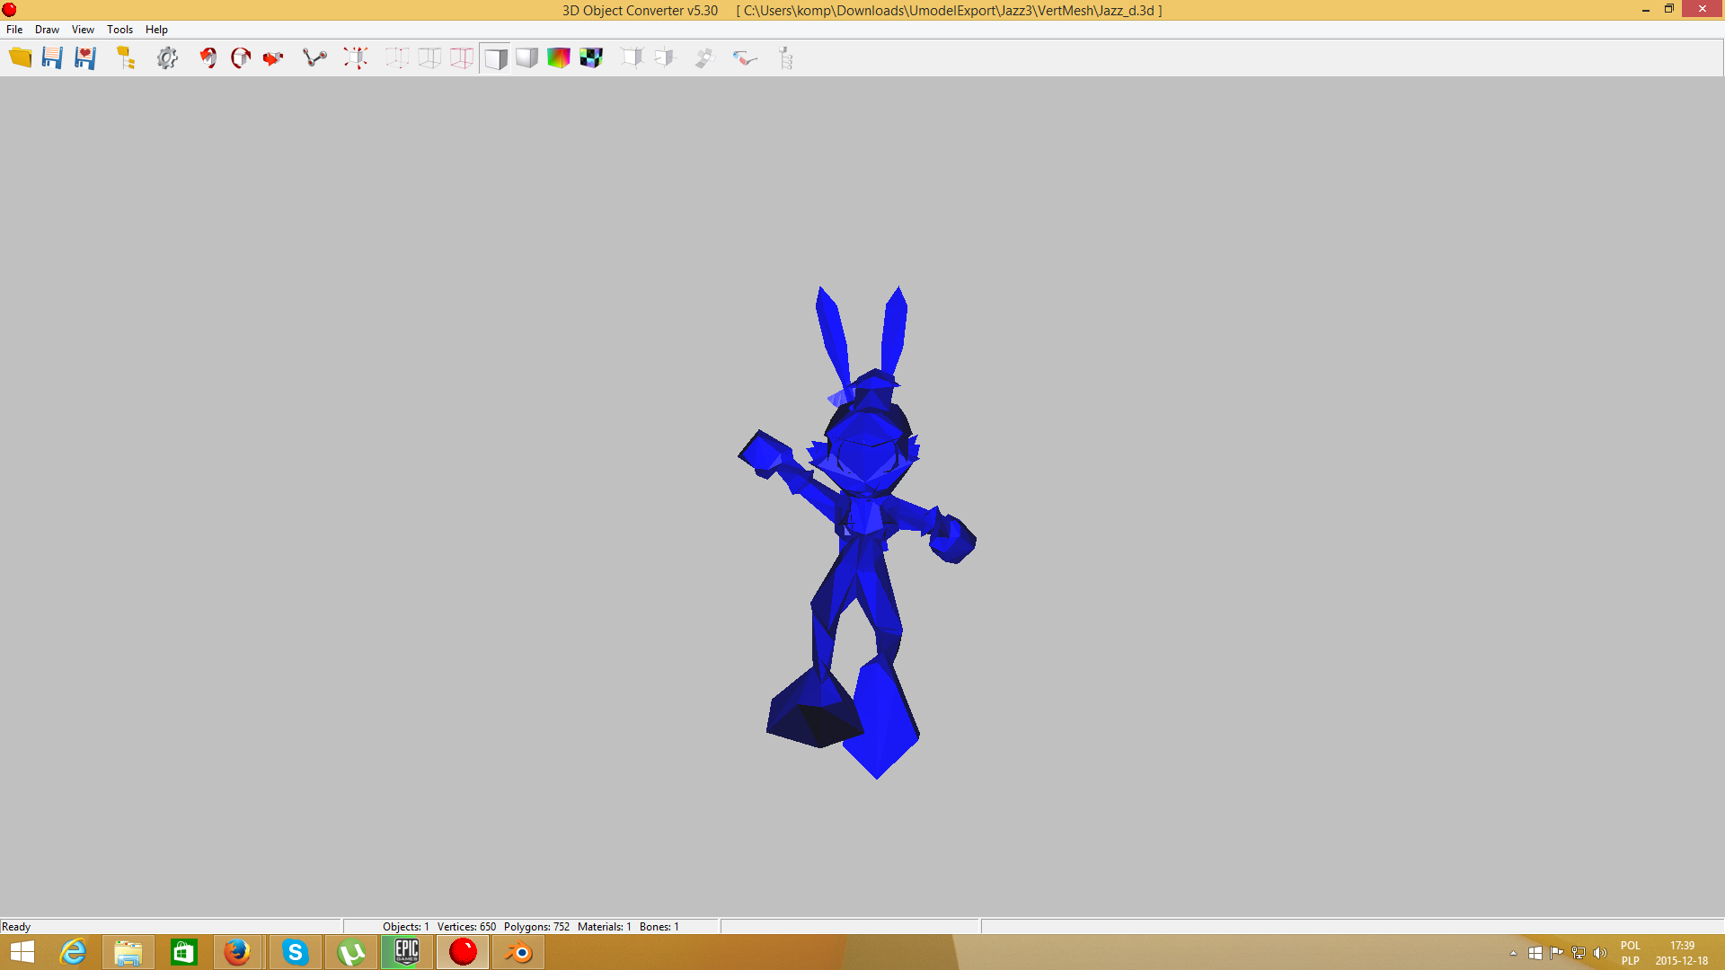
Task: Select the smooth-shaded gray cube mode
Action: (526, 58)
